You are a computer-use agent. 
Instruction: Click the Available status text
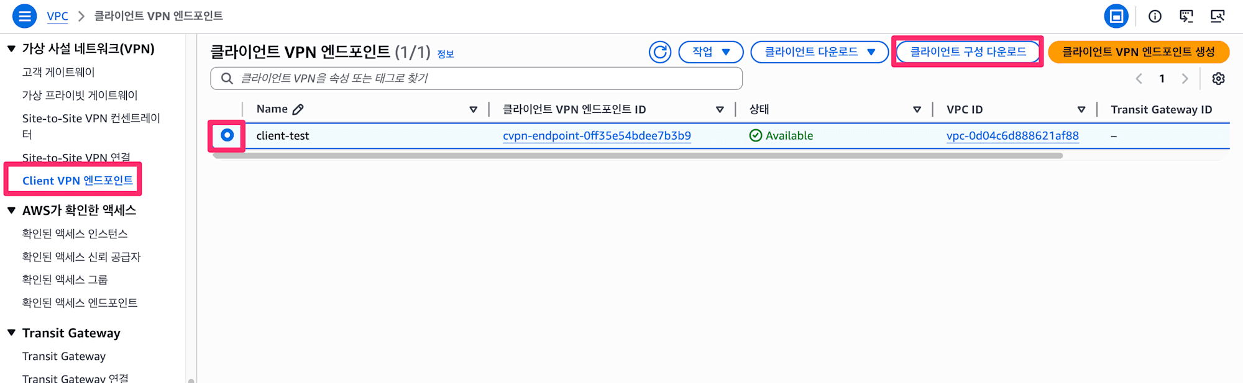click(x=789, y=135)
